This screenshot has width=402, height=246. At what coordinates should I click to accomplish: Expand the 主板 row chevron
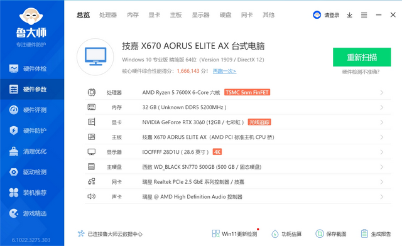[382, 137]
